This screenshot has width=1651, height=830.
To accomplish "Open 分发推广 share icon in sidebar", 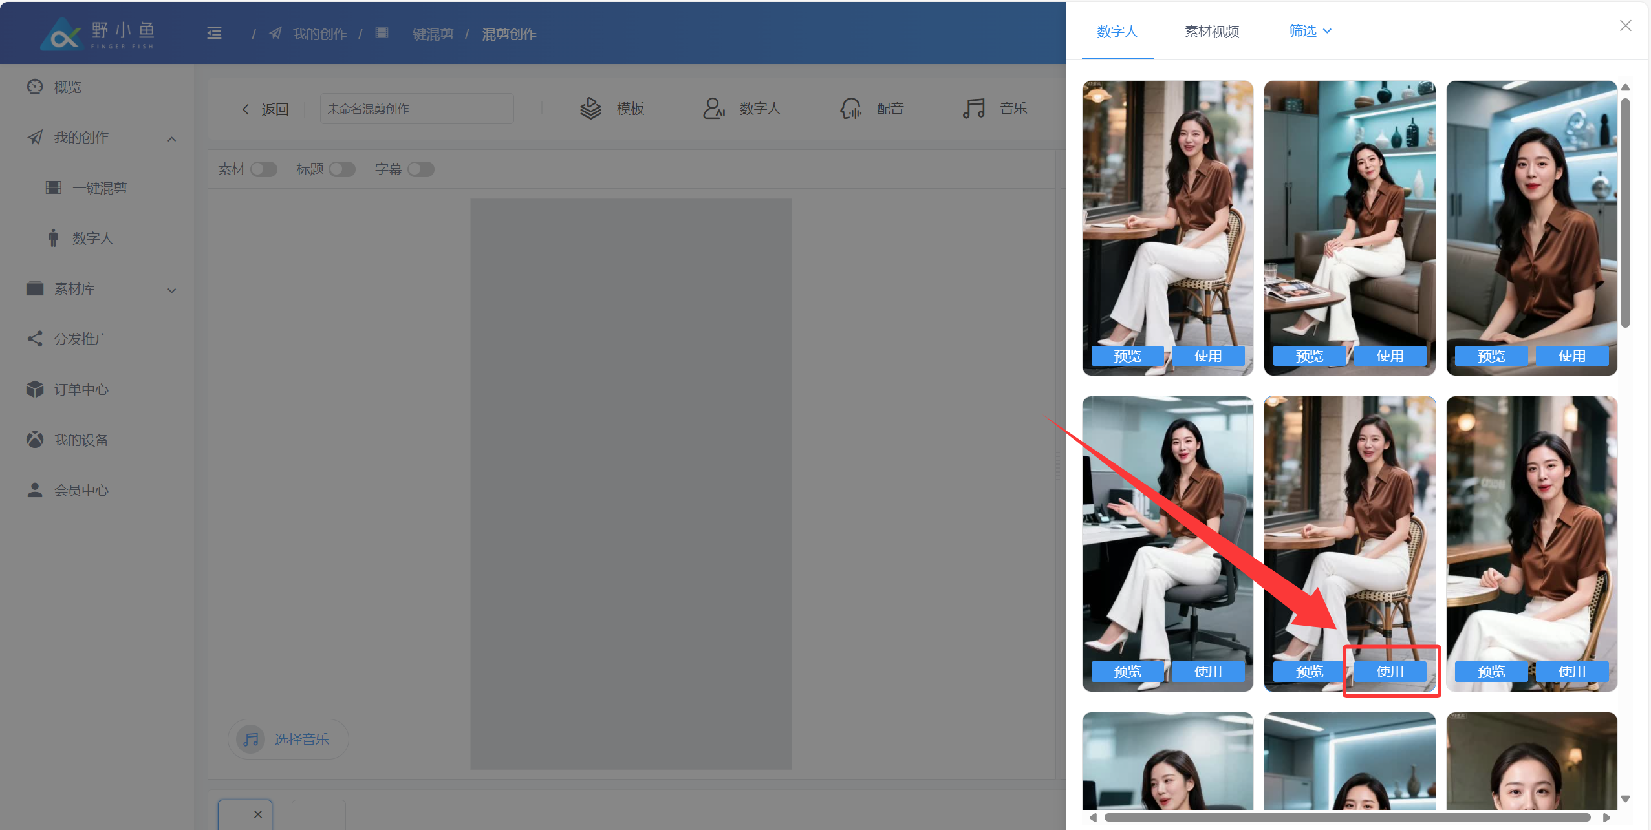I will tap(35, 339).
